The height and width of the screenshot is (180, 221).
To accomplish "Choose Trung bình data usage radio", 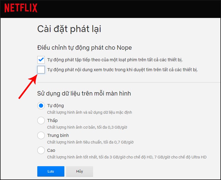I will [41, 136].
